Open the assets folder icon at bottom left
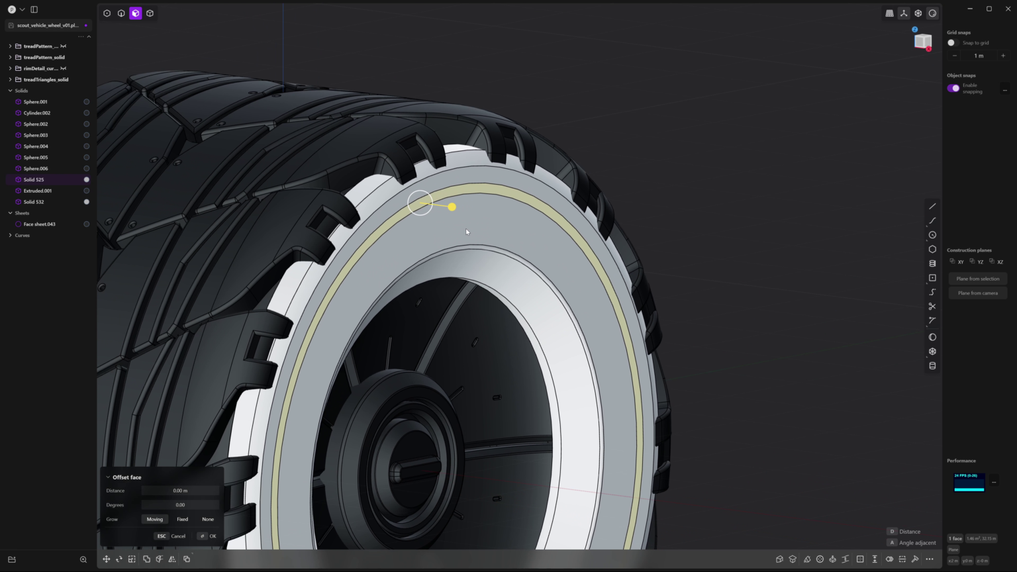Screen dimensions: 1017x572 (12, 559)
